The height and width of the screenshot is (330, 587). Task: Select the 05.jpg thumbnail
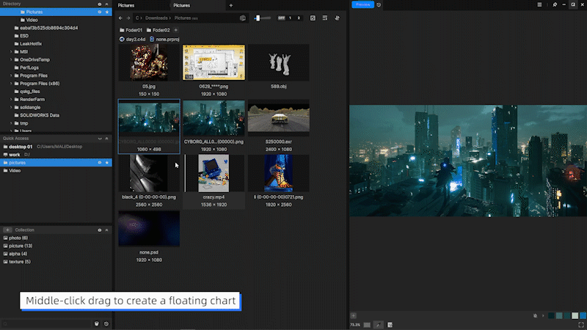pos(149,62)
